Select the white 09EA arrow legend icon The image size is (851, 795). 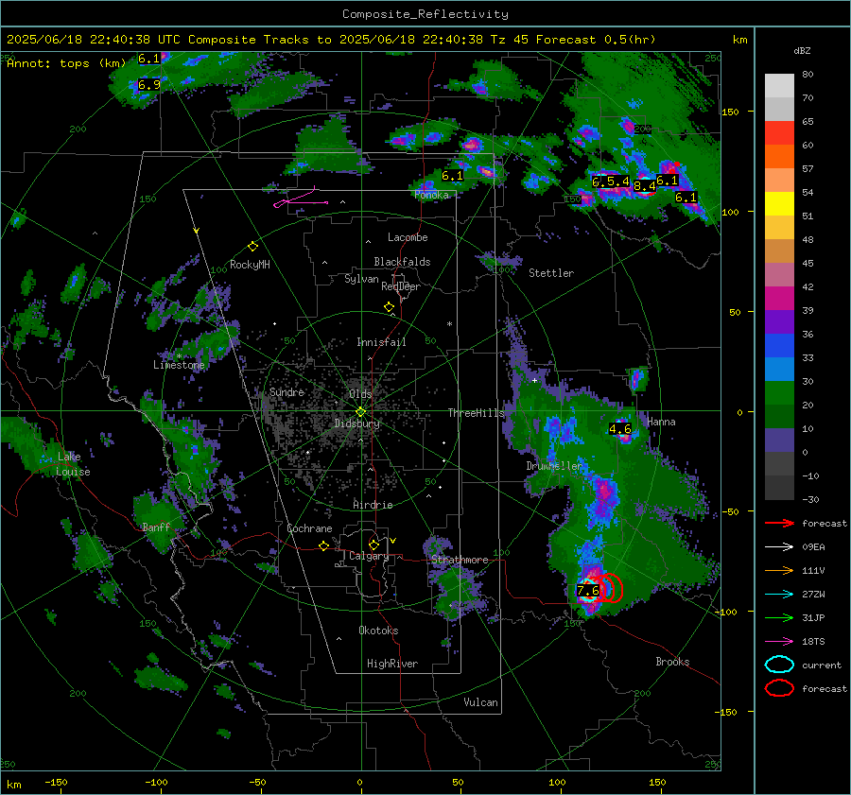(x=779, y=547)
